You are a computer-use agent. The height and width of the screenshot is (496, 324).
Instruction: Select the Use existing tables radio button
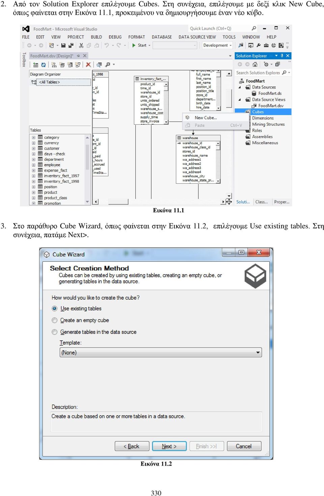[x=54, y=309]
